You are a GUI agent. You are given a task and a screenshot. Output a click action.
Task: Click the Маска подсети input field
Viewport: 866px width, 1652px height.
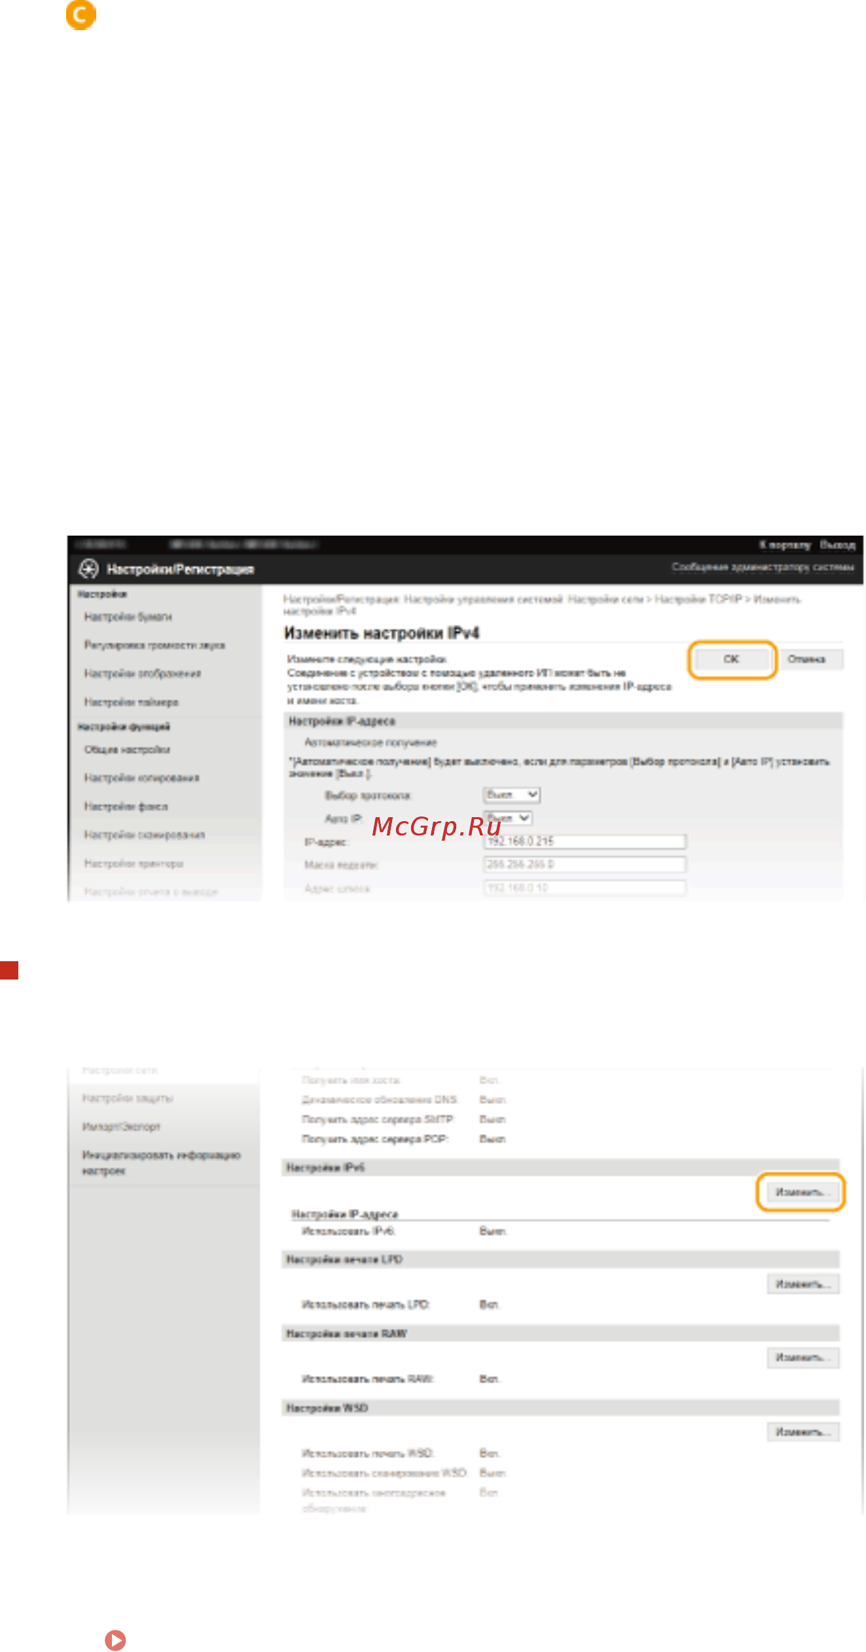[585, 864]
